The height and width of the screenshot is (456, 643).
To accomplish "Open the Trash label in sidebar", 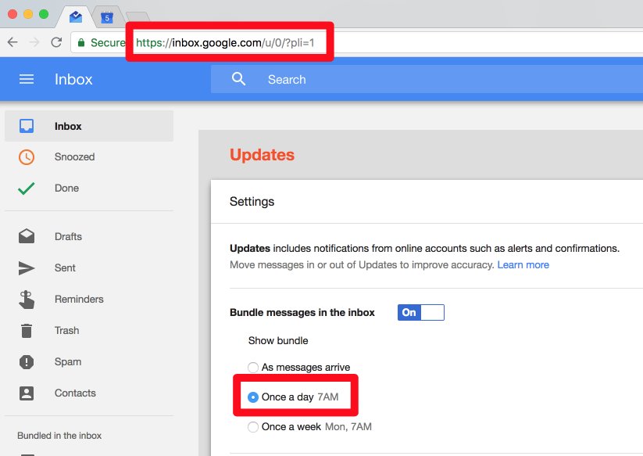I will 67,330.
